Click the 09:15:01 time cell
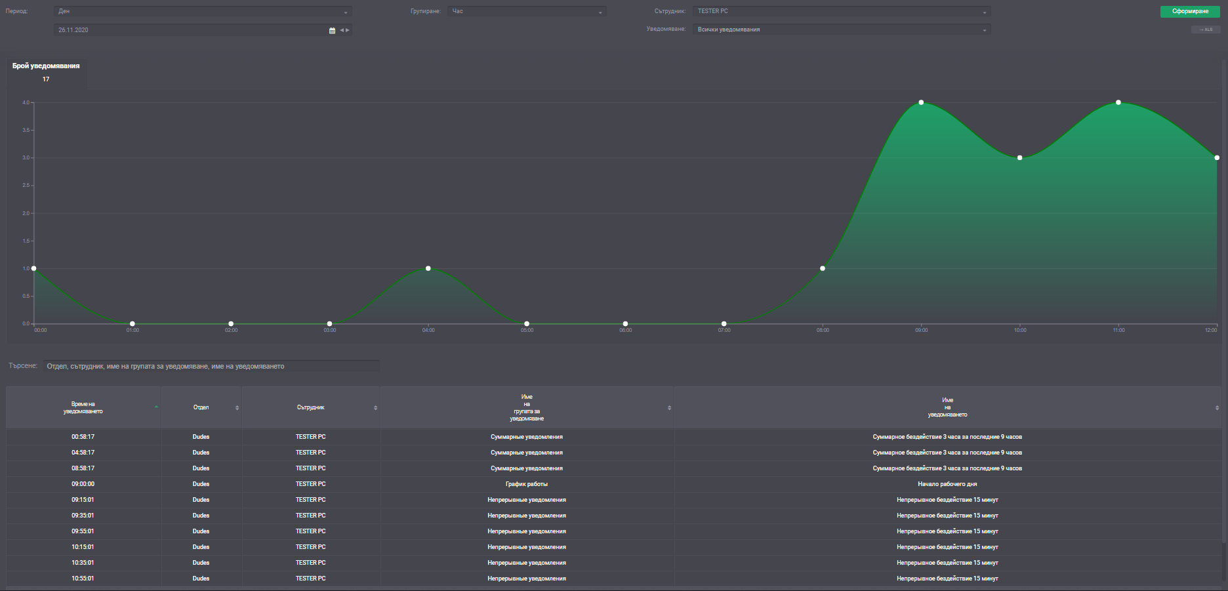1228x591 pixels. tap(83, 500)
